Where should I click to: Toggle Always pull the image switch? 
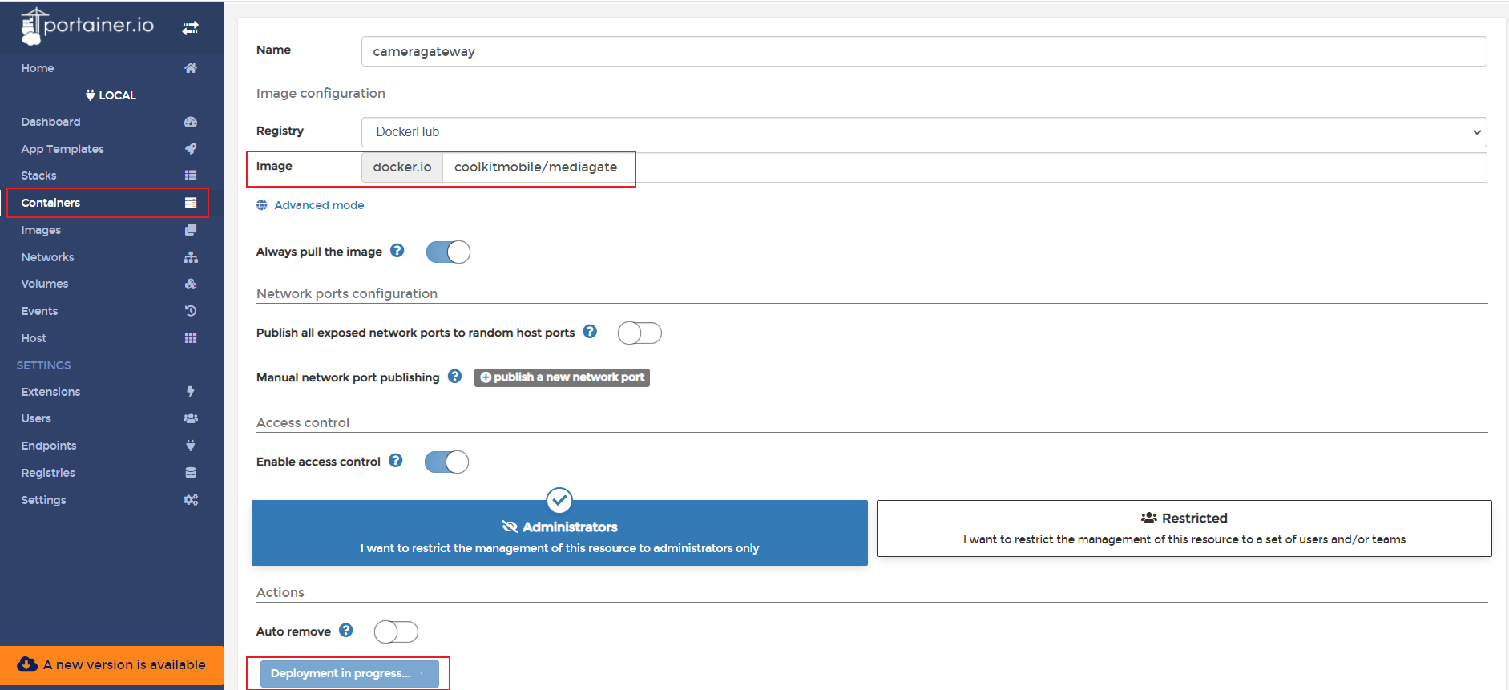coord(448,252)
